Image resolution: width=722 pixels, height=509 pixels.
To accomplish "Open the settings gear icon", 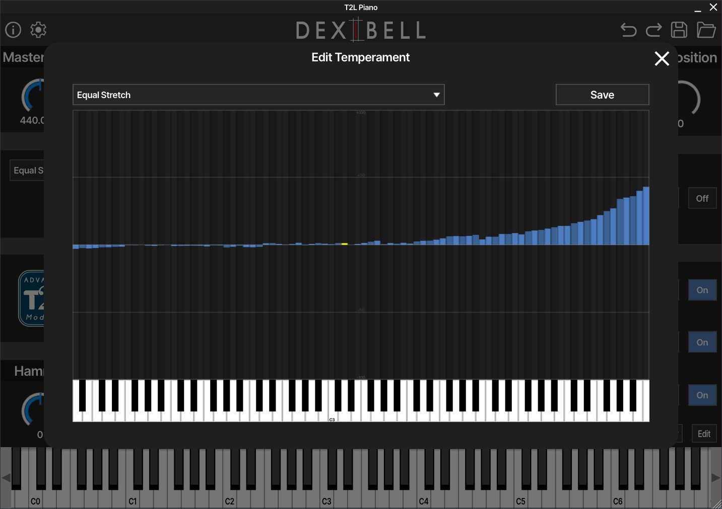I will point(38,30).
